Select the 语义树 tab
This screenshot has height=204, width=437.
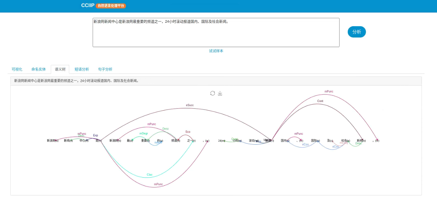[60, 69]
